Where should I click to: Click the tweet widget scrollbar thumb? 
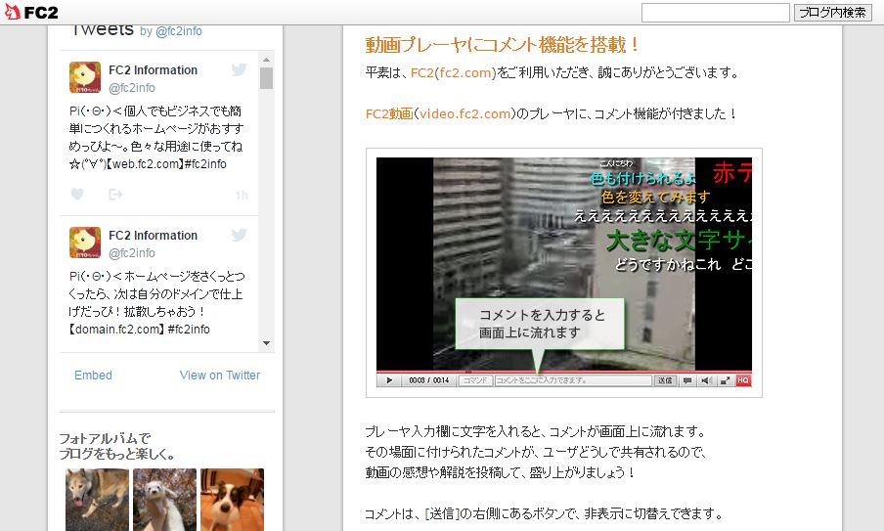[267, 78]
